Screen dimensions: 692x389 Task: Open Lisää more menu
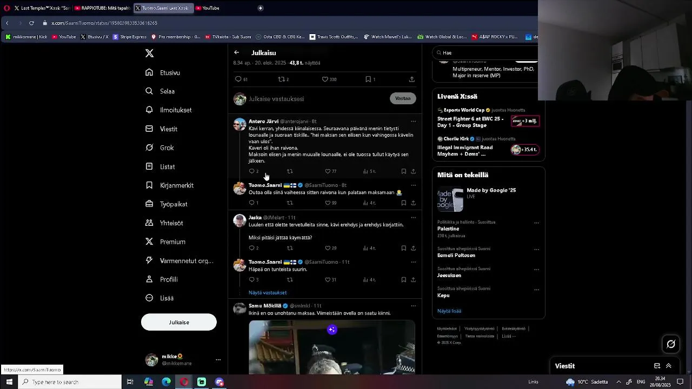coord(160,298)
